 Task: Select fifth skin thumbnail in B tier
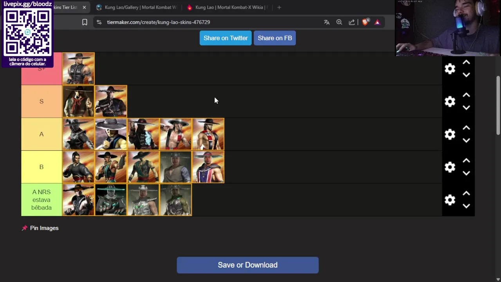pos(208,167)
